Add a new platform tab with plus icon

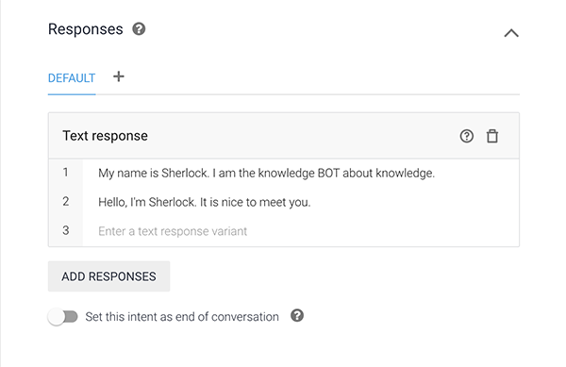pyautogui.click(x=119, y=76)
